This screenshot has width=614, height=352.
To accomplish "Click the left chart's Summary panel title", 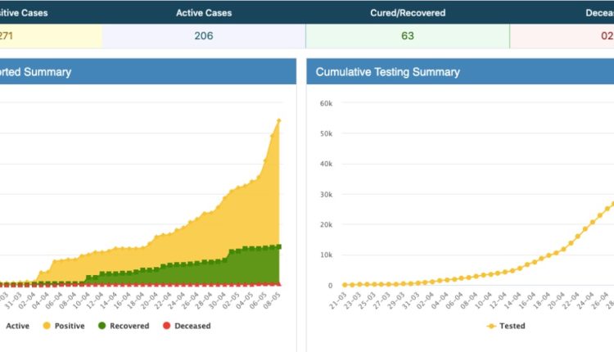I will [35, 72].
